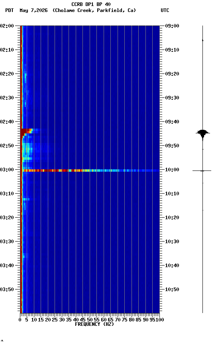Screen dimensions: 220x345
Task: Click the 'PDT' timezone label
Action: pos(10,10)
